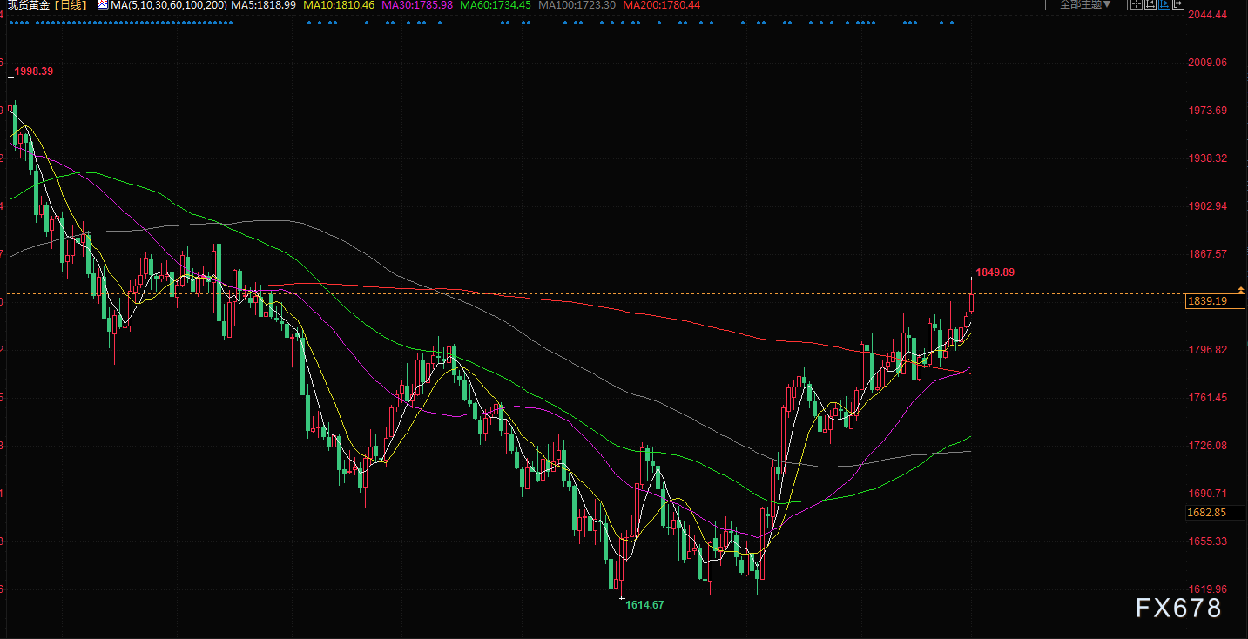Click the red MA200 legend label
The height and width of the screenshot is (639, 1248).
tap(661, 5)
